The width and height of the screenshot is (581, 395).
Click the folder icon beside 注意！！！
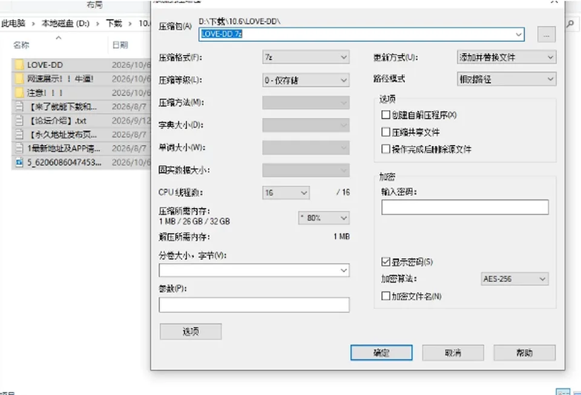point(19,93)
